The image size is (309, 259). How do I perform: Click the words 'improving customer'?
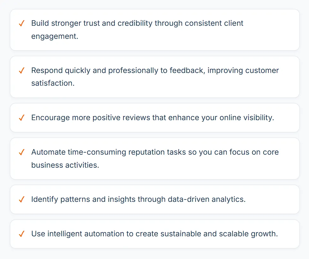(x=243, y=70)
